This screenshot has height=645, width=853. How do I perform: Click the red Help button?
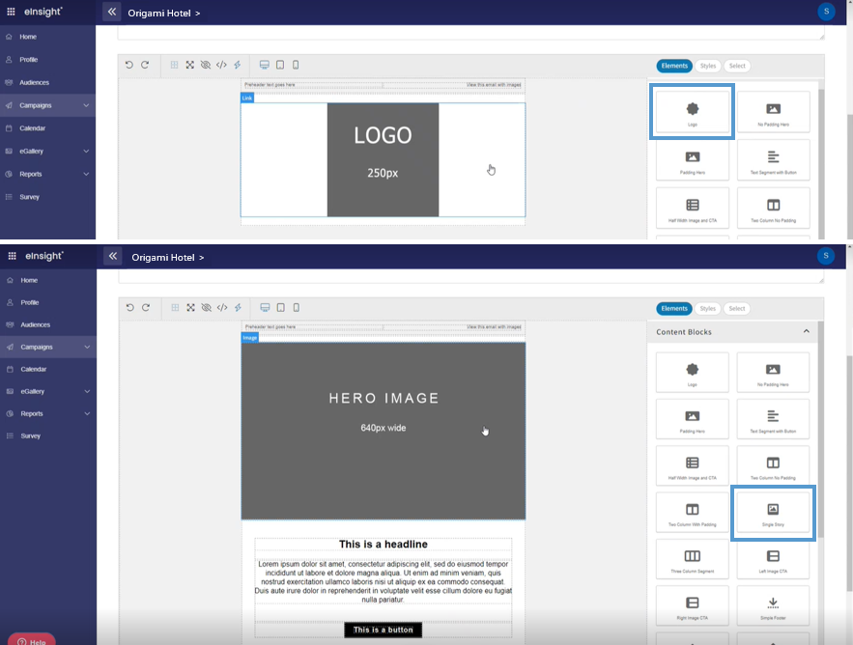click(x=32, y=639)
